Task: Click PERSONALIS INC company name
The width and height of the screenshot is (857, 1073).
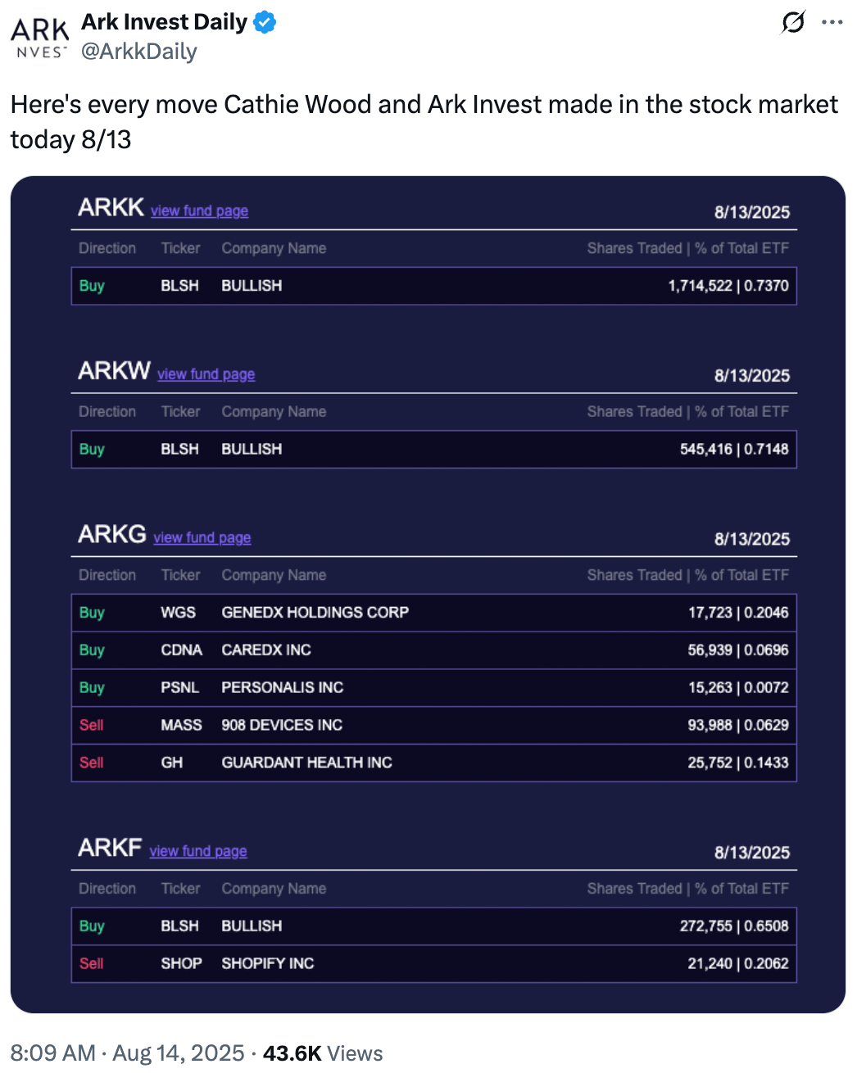Action: 283,688
